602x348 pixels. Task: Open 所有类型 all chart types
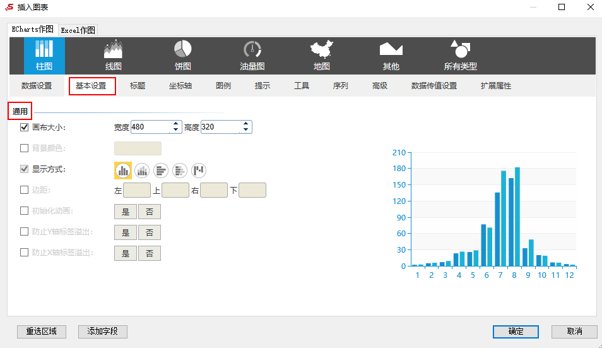[x=460, y=56]
